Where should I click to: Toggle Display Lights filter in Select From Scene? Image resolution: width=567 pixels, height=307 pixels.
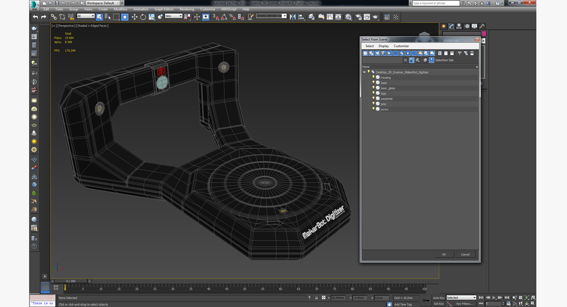click(377, 53)
